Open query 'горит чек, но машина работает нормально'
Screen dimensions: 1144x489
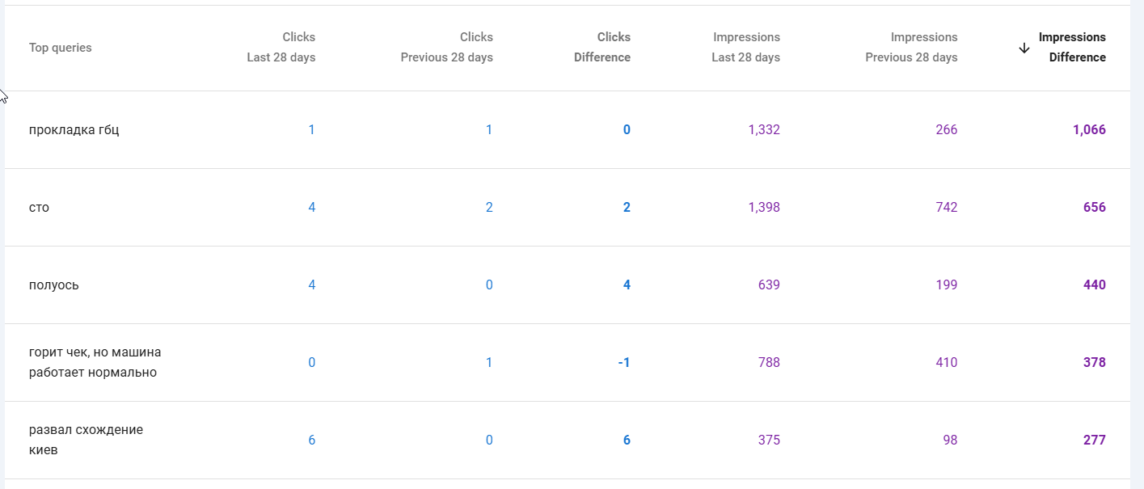pos(95,363)
